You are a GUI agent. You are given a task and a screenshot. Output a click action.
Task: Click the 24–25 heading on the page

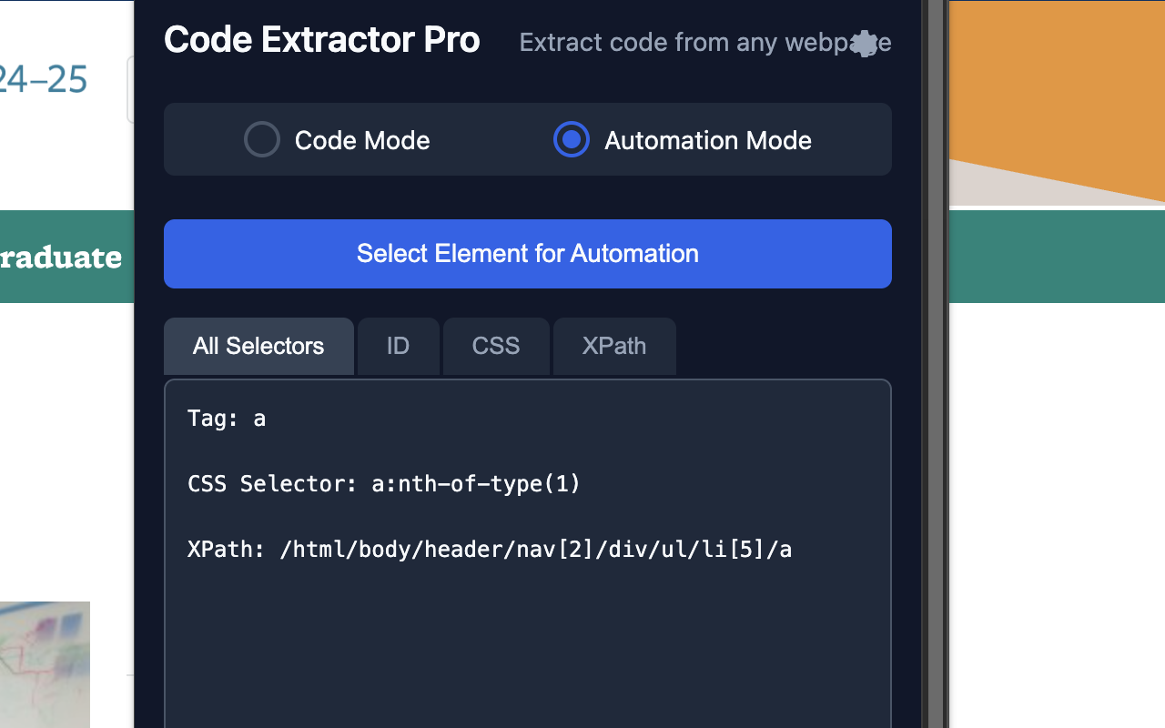pos(43,79)
